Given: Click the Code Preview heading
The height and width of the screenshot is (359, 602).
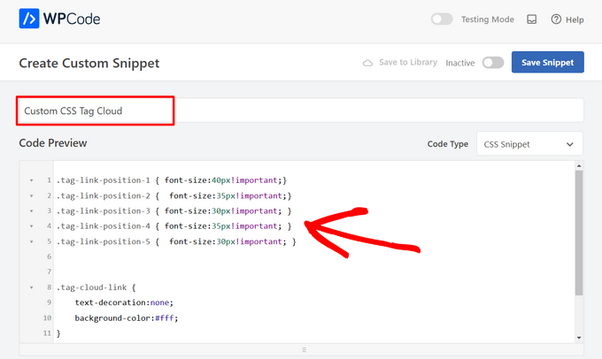Looking at the screenshot, I should pyautogui.click(x=53, y=143).
